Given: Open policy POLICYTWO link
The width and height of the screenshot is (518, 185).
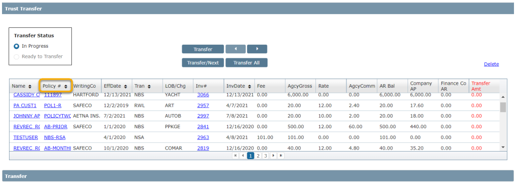Looking at the screenshot, I should pyautogui.click(x=58, y=116).
